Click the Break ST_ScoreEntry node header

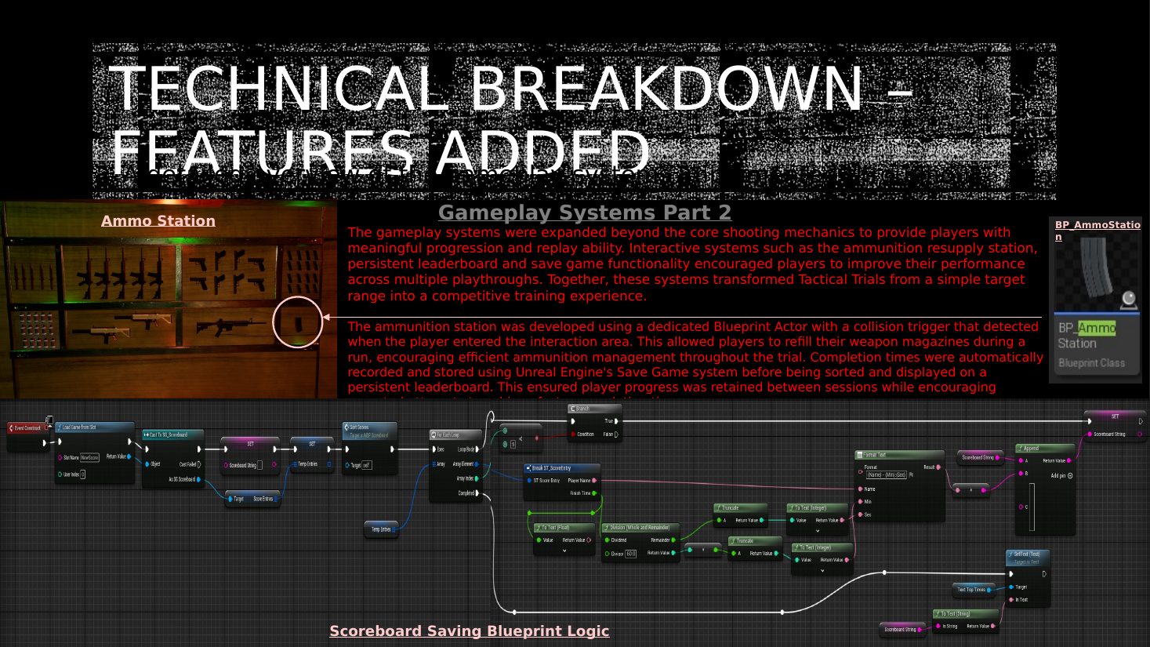click(561, 468)
